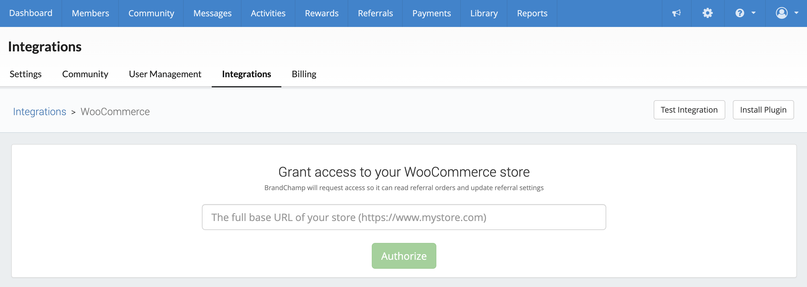The image size is (807, 287).
Task: Open the Referrals menu item
Action: pos(375,13)
